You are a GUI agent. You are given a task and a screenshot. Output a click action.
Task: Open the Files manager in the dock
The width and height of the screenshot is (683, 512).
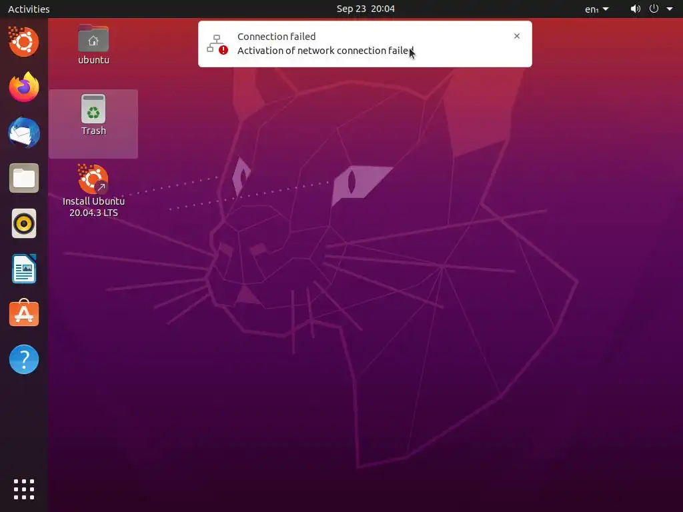[x=24, y=178]
